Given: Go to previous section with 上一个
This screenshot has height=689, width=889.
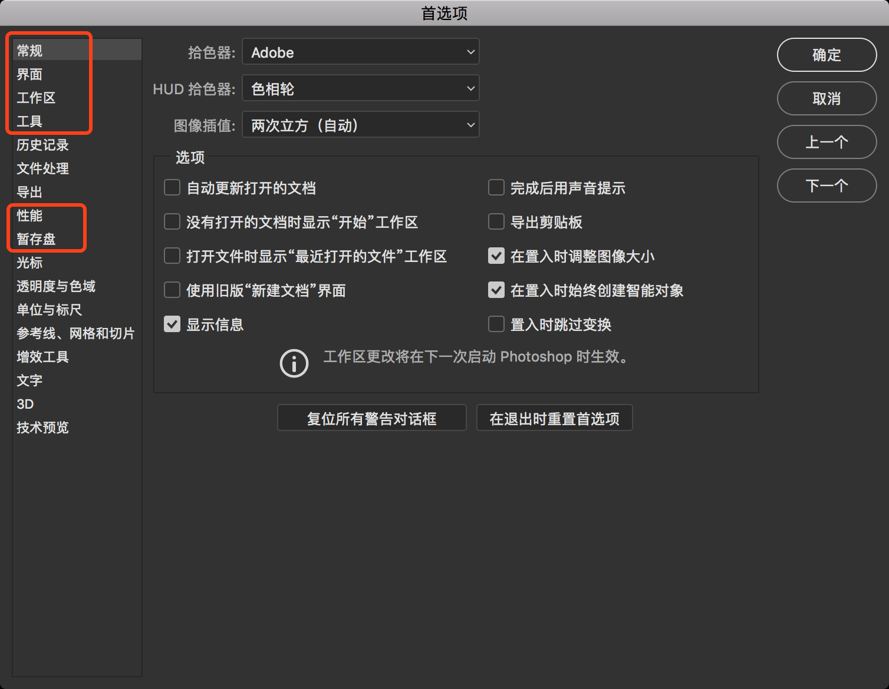Looking at the screenshot, I should [x=827, y=142].
